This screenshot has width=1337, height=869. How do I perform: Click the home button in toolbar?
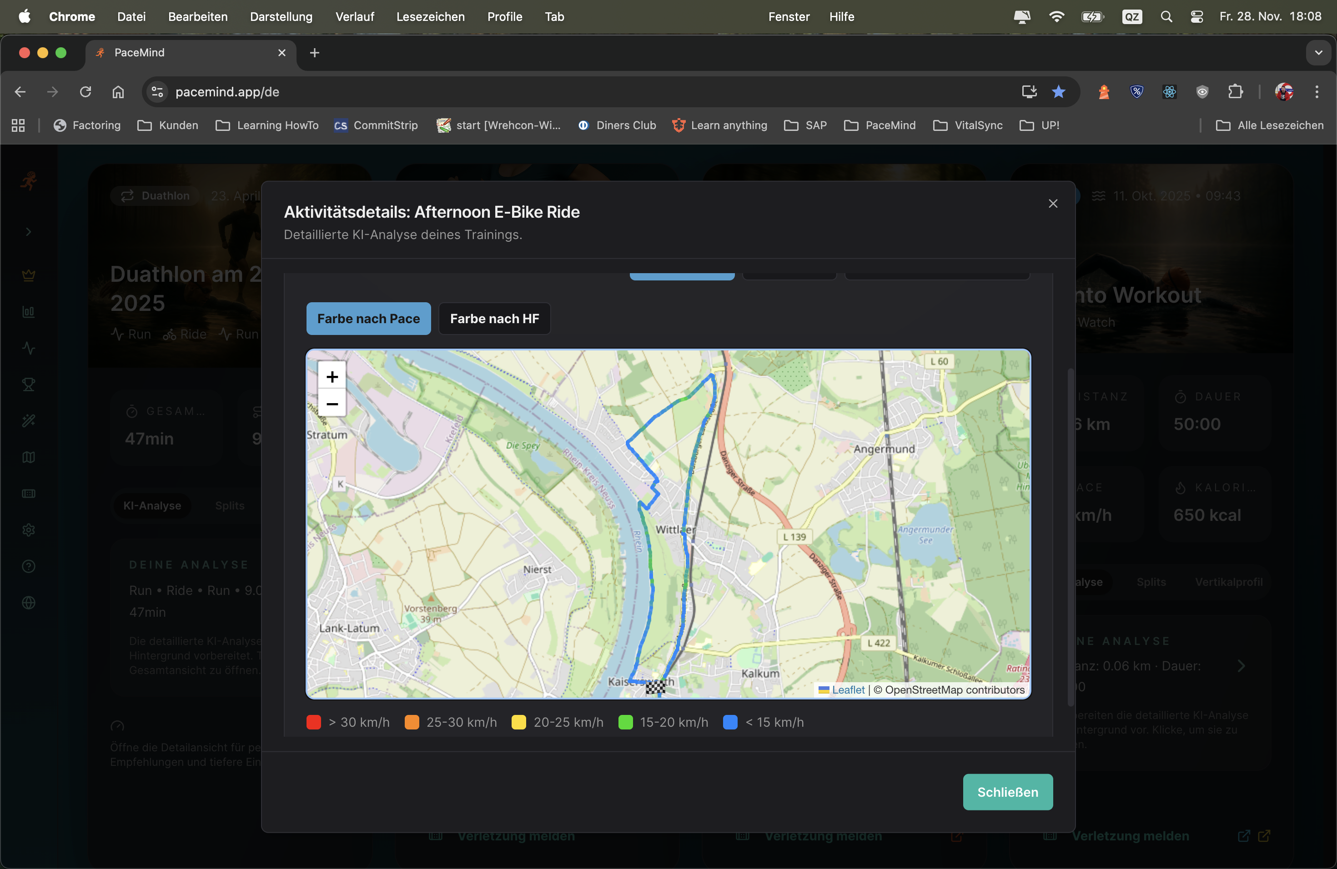click(118, 91)
